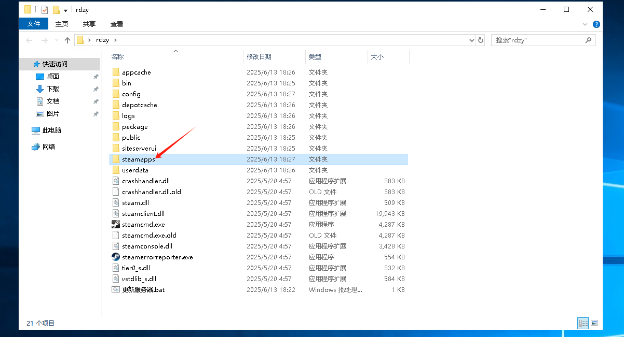Click the public folder icon
This screenshot has height=337, width=624.
[x=116, y=138]
